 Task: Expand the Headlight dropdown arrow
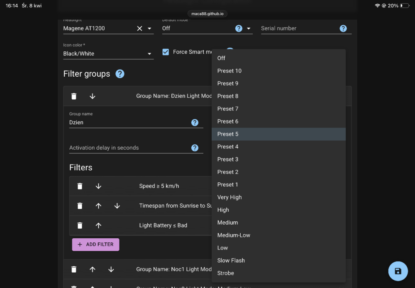pyautogui.click(x=149, y=29)
